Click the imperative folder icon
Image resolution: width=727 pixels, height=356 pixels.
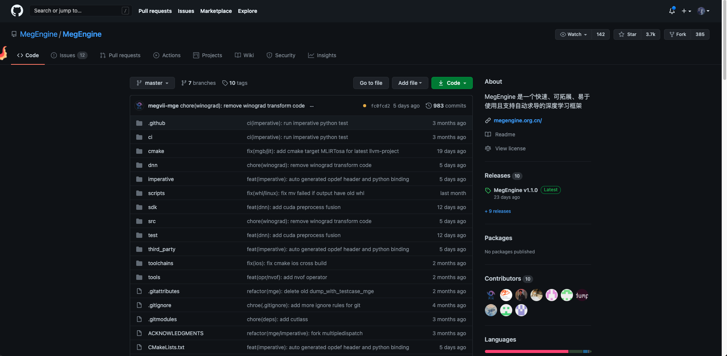point(139,179)
